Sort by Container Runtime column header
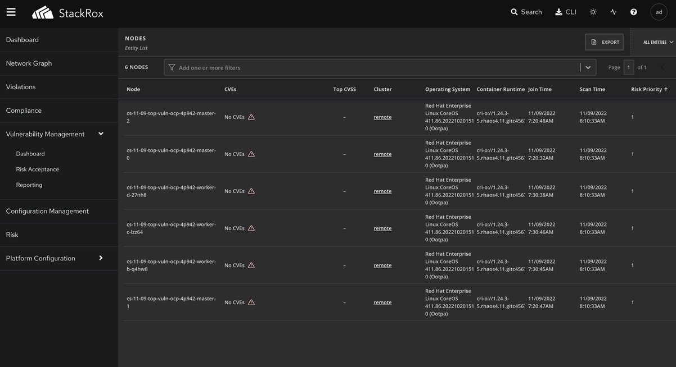The width and height of the screenshot is (676, 367). (501, 89)
